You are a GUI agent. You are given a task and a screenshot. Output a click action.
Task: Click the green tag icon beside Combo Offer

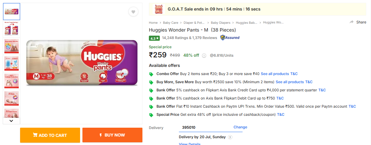(x=151, y=74)
